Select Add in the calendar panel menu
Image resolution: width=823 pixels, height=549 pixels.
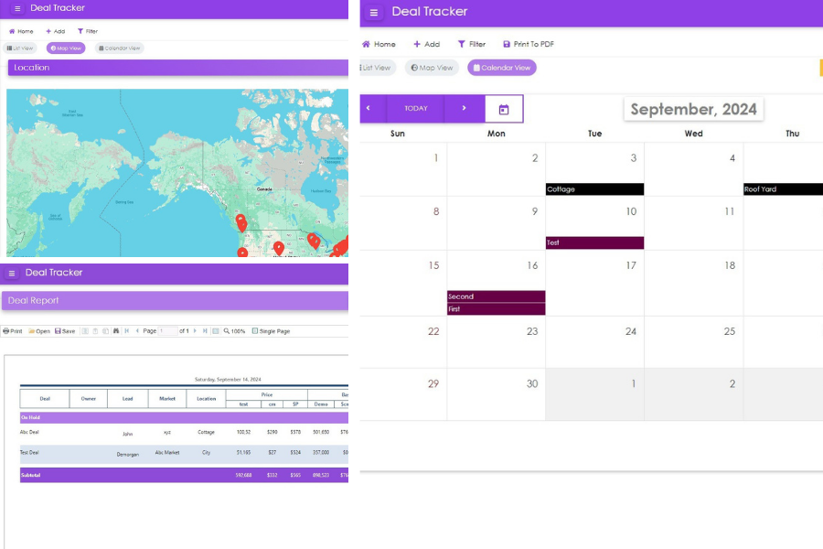click(x=426, y=44)
